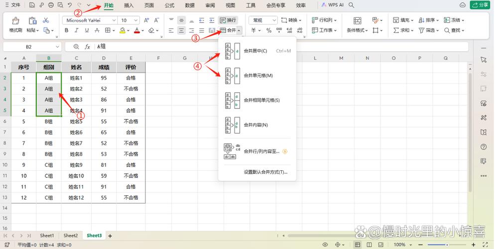The width and height of the screenshot is (495, 249).
Task: Toggle Wrap Text (换行) button
Action: [228, 20]
